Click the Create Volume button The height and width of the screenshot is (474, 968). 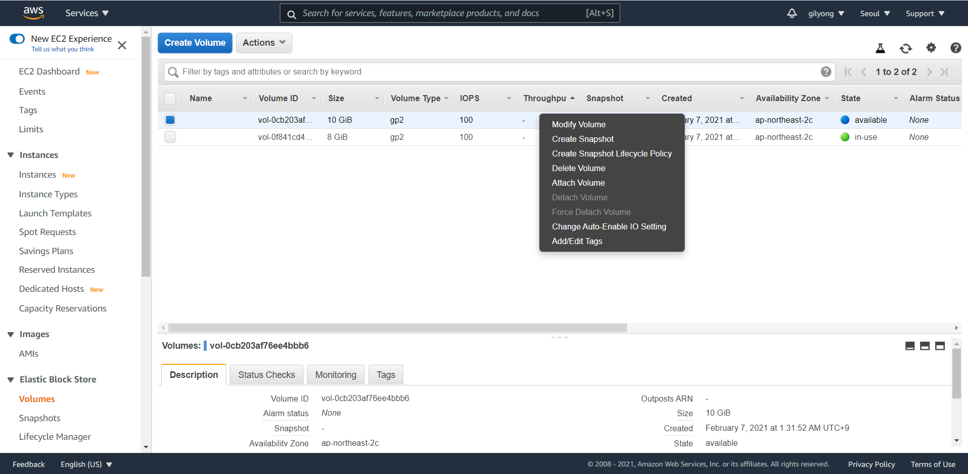tap(195, 43)
